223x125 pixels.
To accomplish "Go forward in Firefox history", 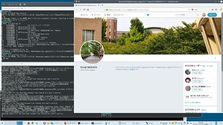I will (80, 10).
